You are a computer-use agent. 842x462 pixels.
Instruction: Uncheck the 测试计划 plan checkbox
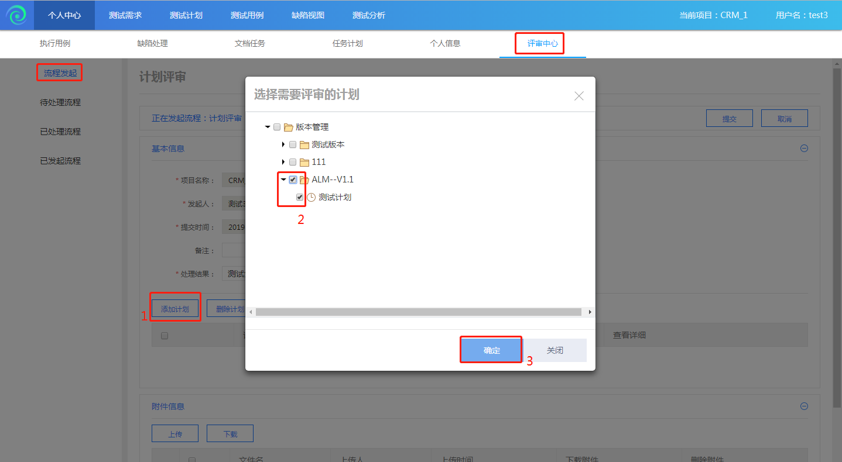[x=300, y=198]
